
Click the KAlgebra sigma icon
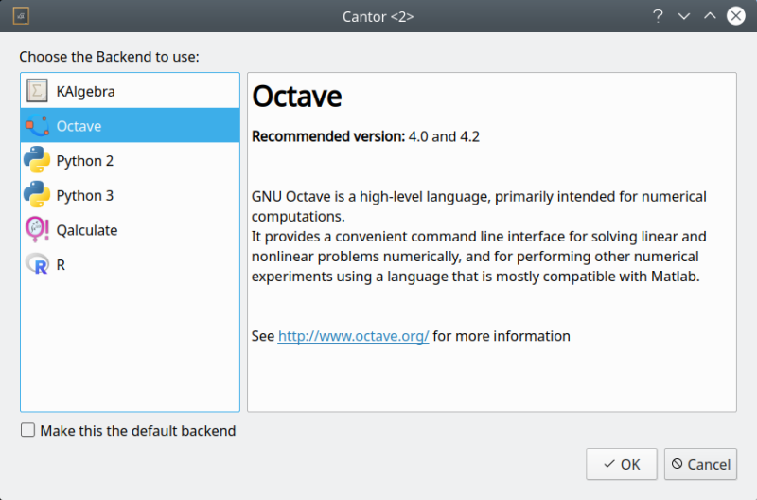pyautogui.click(x=37, y=92)
